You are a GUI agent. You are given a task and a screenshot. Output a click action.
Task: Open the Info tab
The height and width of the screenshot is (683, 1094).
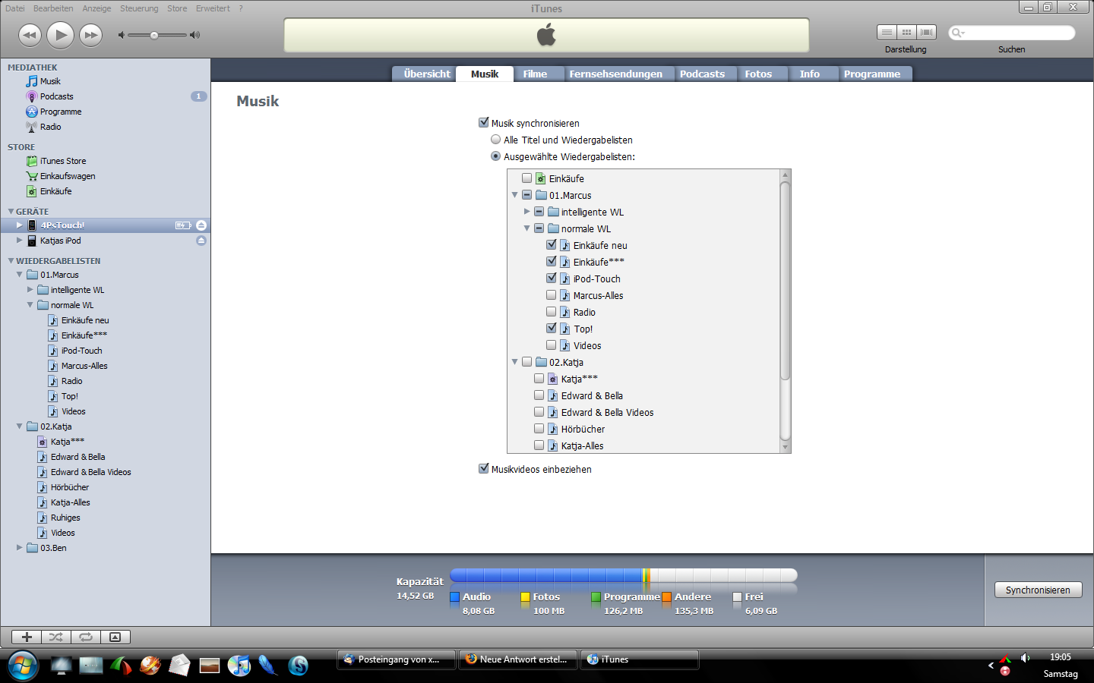tap(810, 74)
